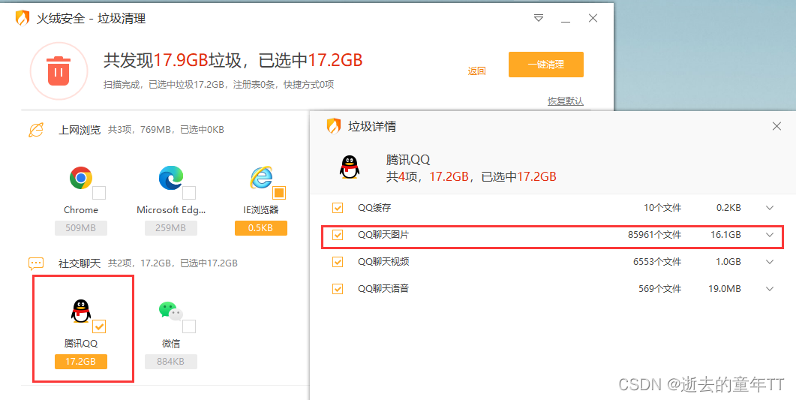Click the IE浏览器 icon
The image size is (796, 400).
click(261, 178)
